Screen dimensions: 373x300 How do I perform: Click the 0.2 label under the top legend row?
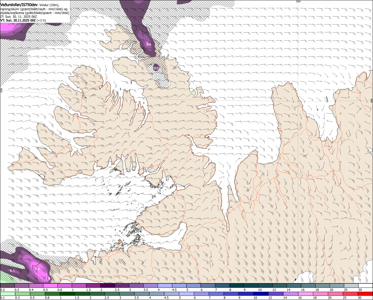[3, 290]
